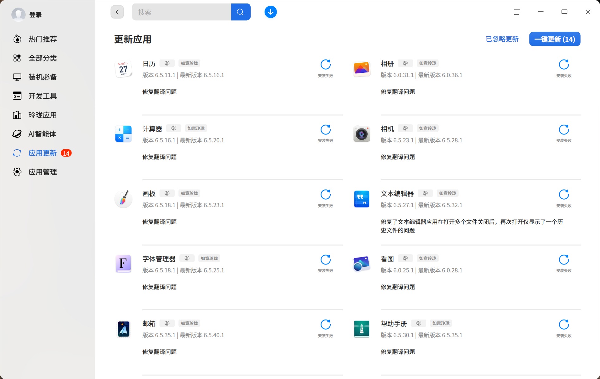The height and width of the screenshot is (379, 600).
Task: Click the 看图 app icon
Action: coord(362,264)
